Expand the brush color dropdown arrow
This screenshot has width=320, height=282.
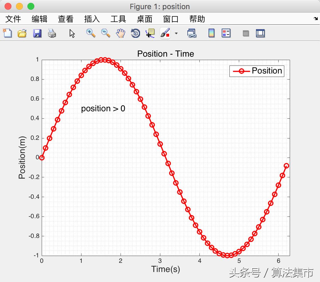tap(176, 33)
